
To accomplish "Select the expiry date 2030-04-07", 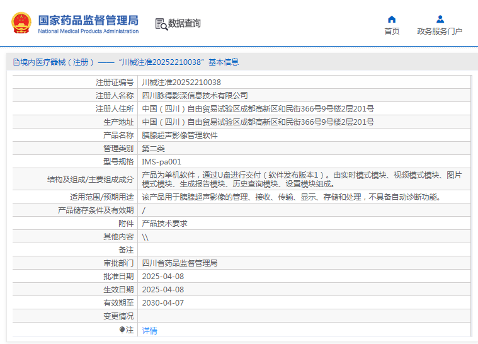I will click(162, 303).
